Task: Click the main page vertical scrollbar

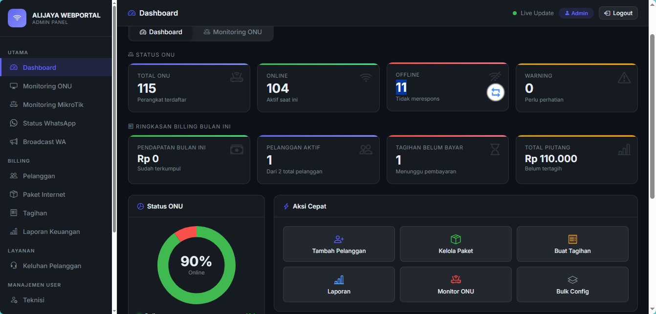Action: 652,117
